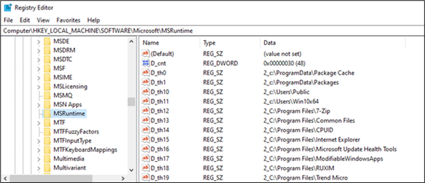Click the Registry Editor title bar icon
Screen dimensions: 425x183
(8, 8)
